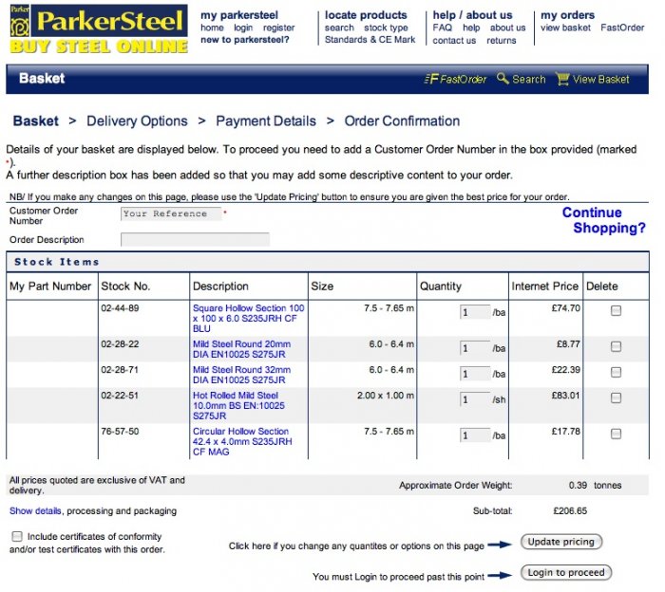The width and height of the screenshot is (665, 592).
Task: Click the my orders heading
Action: pos(567,15)
